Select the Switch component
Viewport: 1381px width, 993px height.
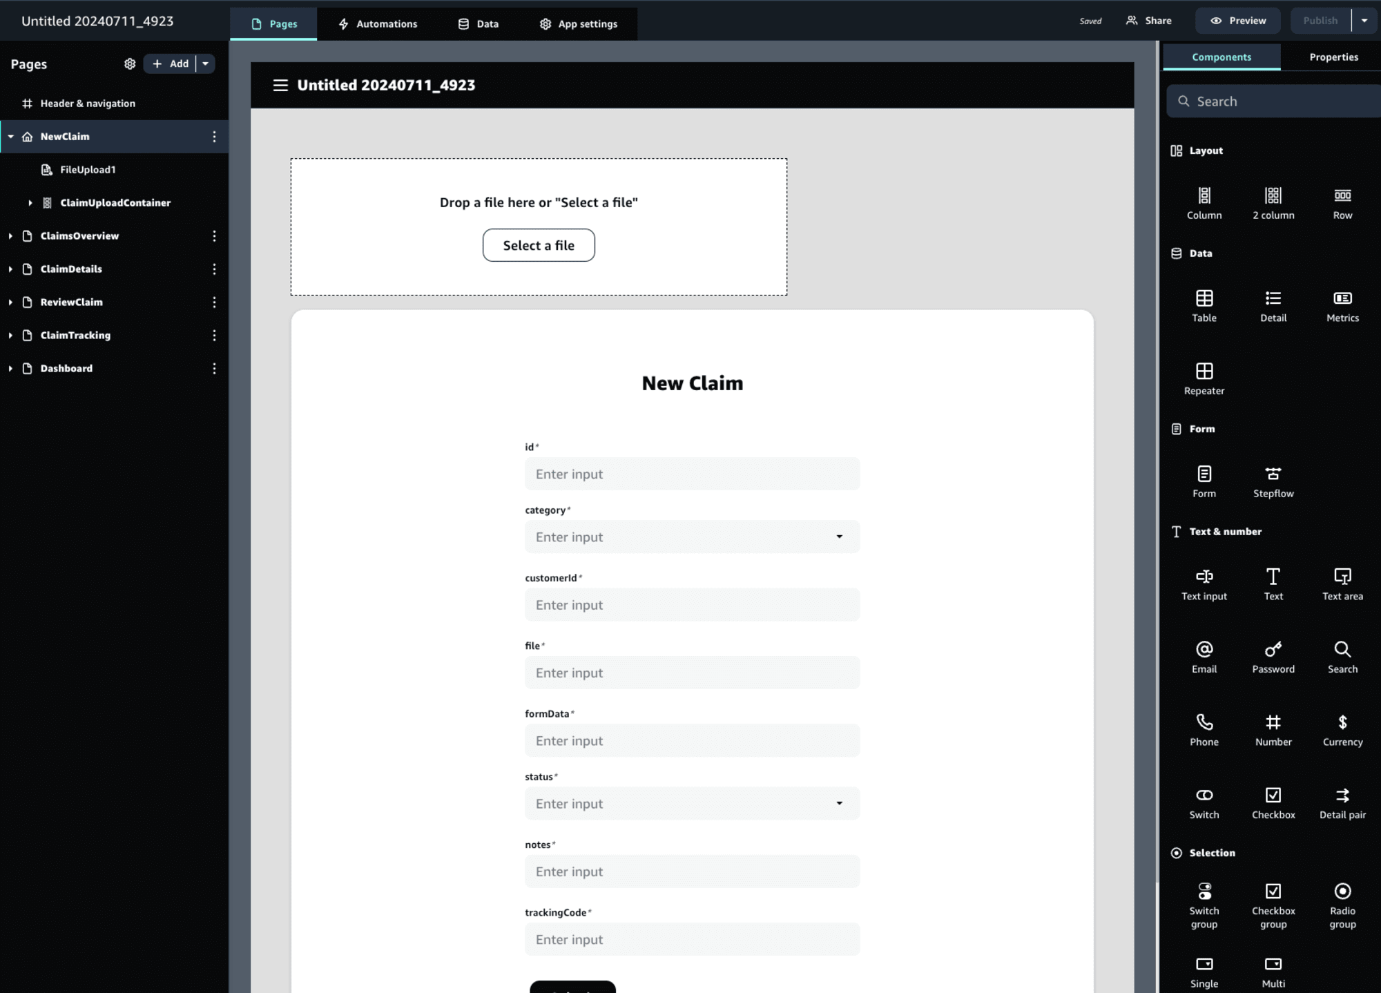pyautogui.click(x=1204, y=803)
